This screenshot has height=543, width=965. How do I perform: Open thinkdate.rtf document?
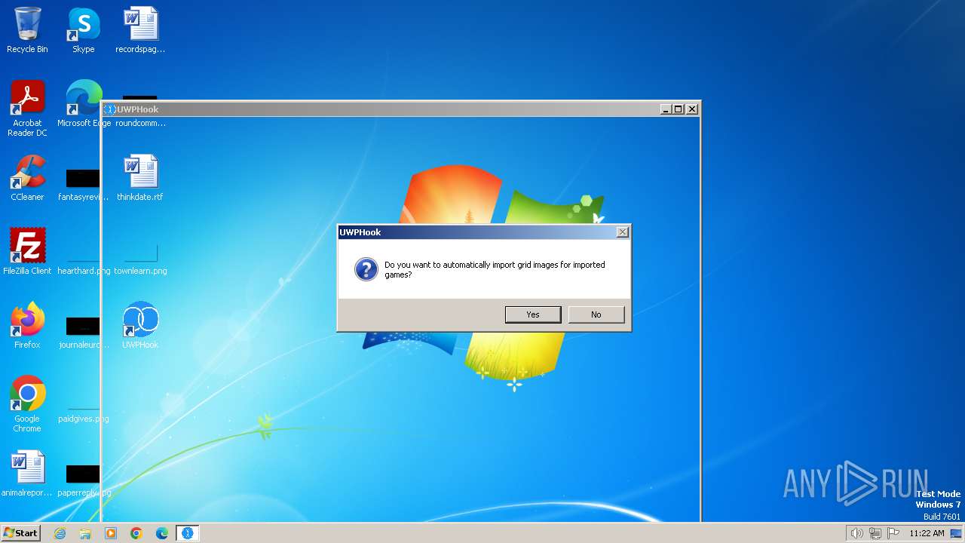140,178
